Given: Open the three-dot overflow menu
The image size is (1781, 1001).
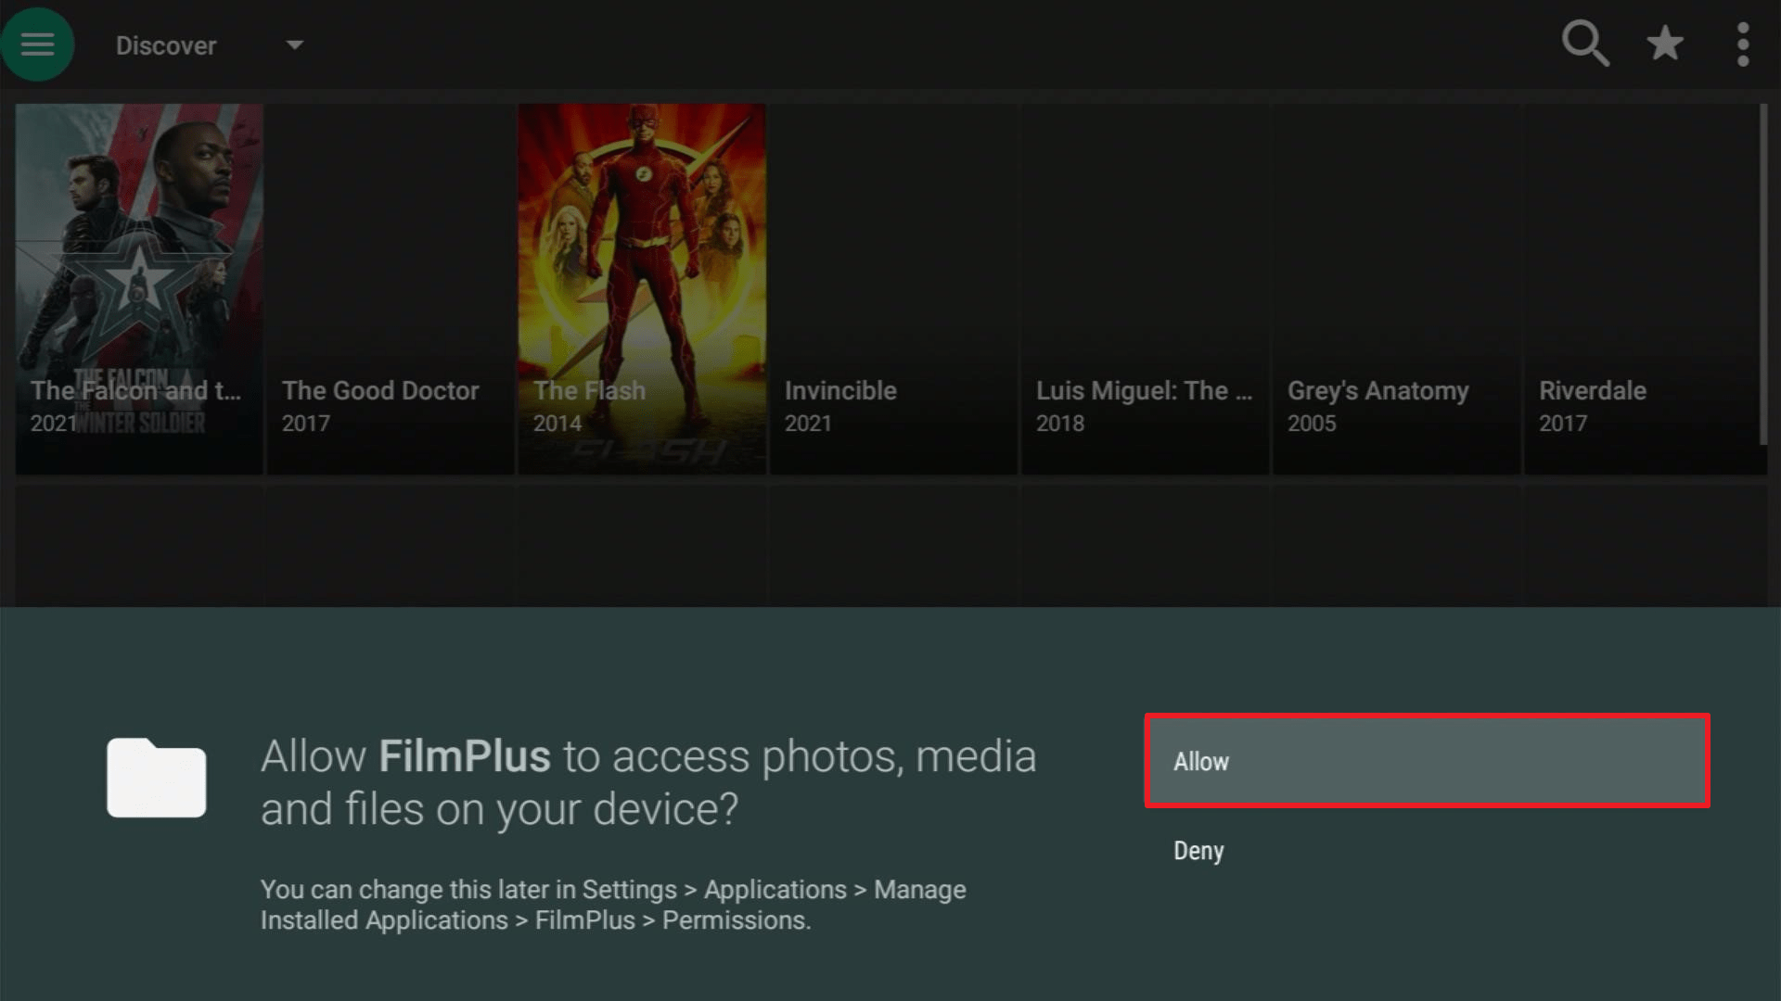Looking at the screenshot, I should click(1743, 44).
